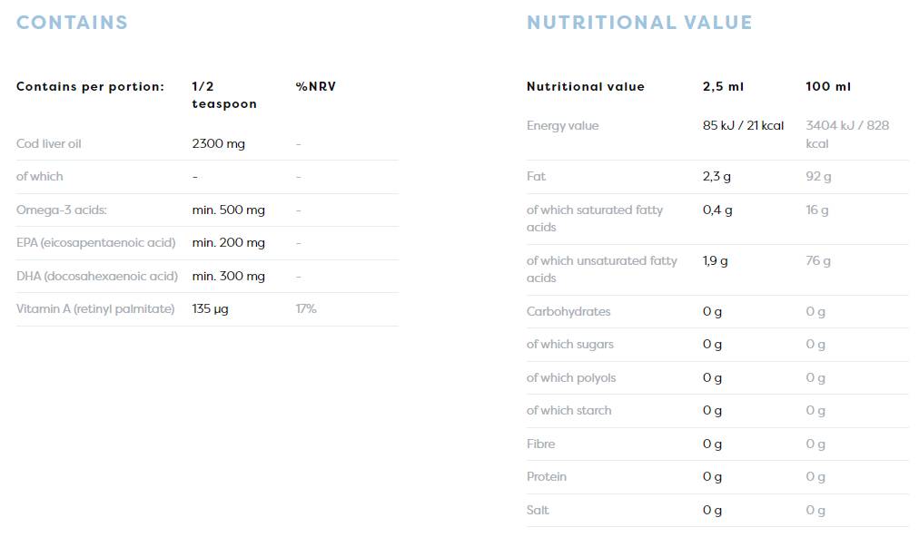The height and width of the screenshot is (537, 919).
Task: Select the Cod liver oil row label
Action: [x=49, y=143]
